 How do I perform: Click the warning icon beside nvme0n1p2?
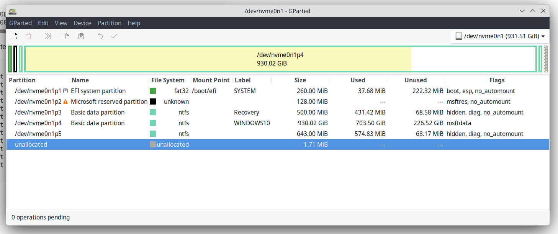tap(65, 102)
